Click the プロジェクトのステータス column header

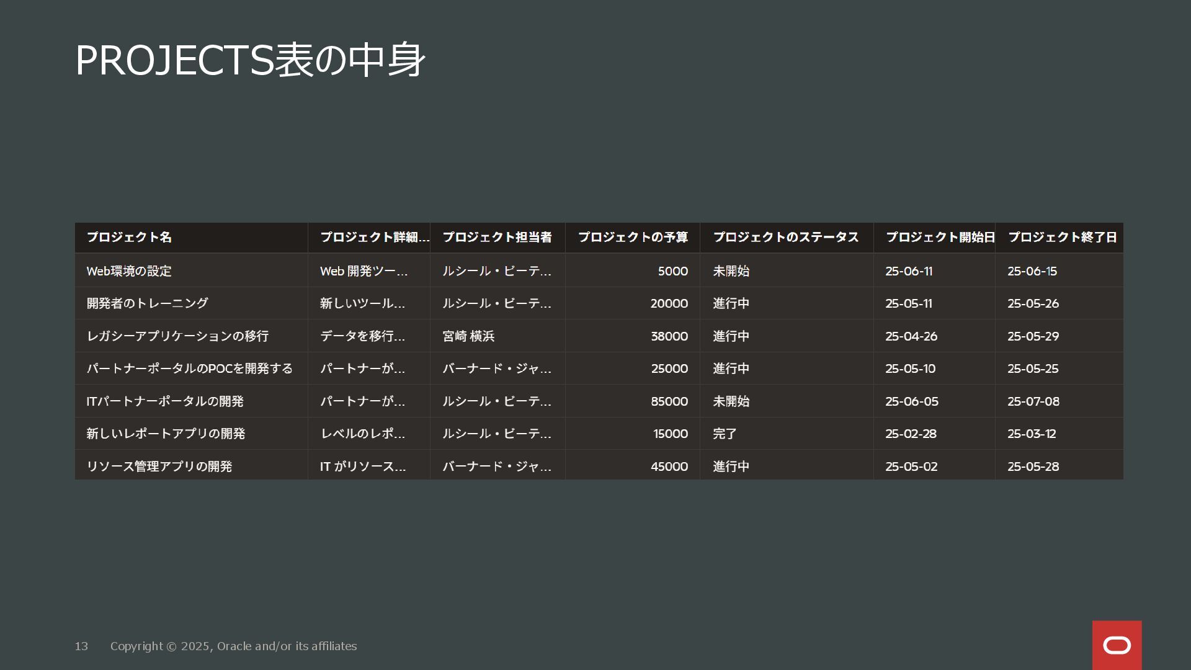[785, 237]
